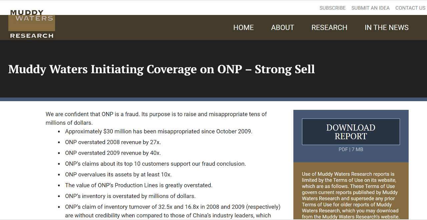The height and width of the screenshot is (220, 427).
Task: Click the DOWNLOAD REPORT button
Action: pos(351,132)
